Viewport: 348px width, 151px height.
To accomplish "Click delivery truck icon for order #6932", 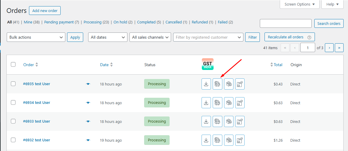I will pyautogui.click(x=217, y=140).
